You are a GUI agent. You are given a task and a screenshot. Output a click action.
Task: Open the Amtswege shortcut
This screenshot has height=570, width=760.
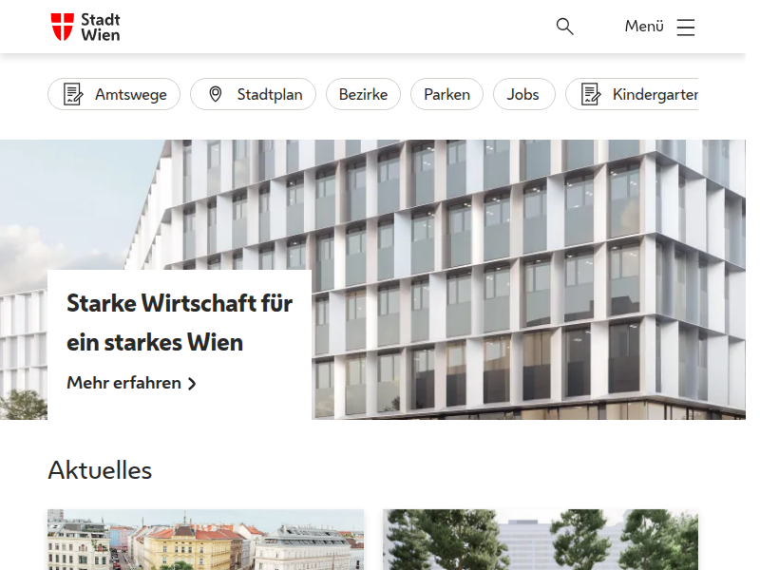point(113,94)
